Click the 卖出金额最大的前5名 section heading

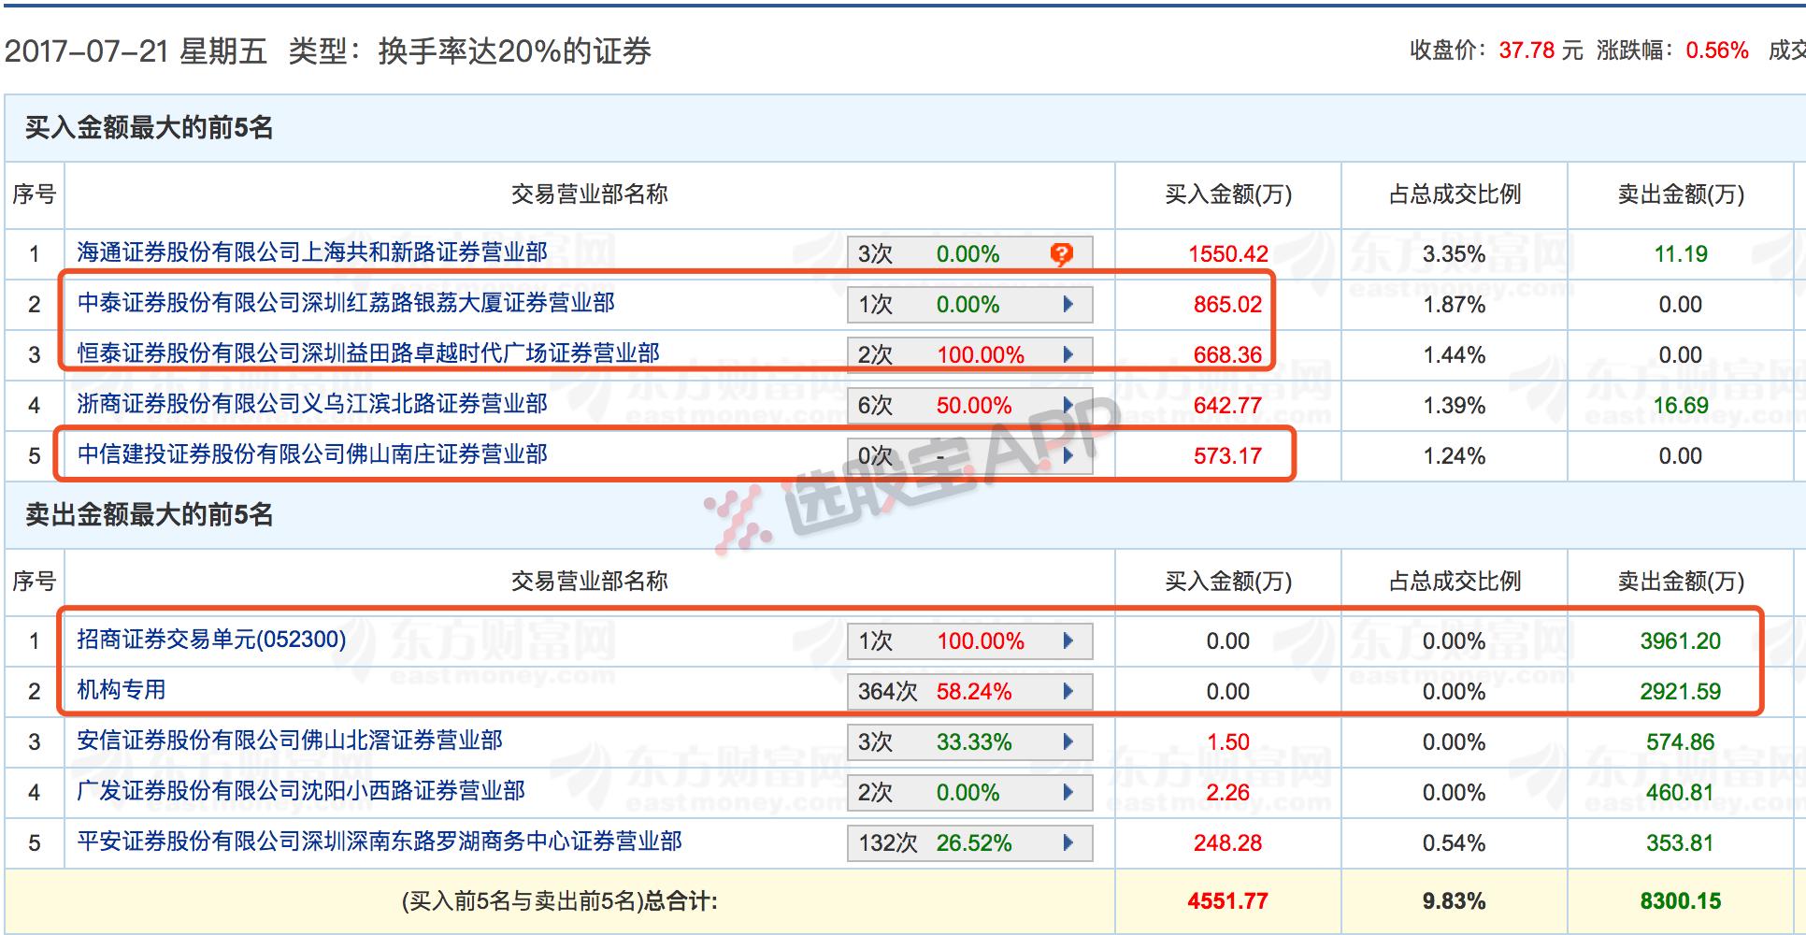click(x=150, y=514)
